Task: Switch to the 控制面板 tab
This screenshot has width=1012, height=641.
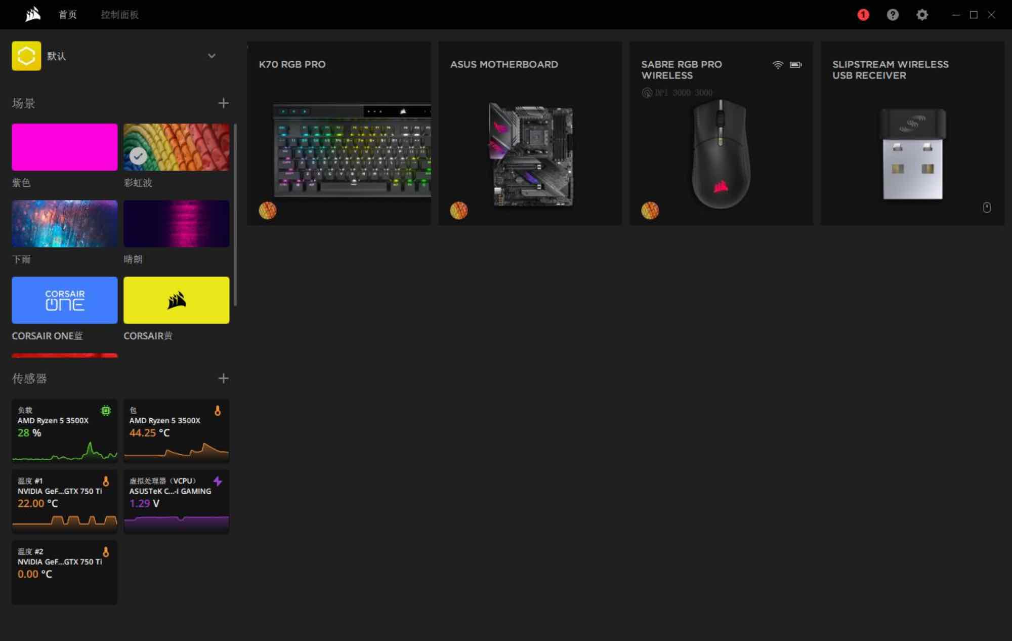Action: pyautogui.click(x=120, y=15)
